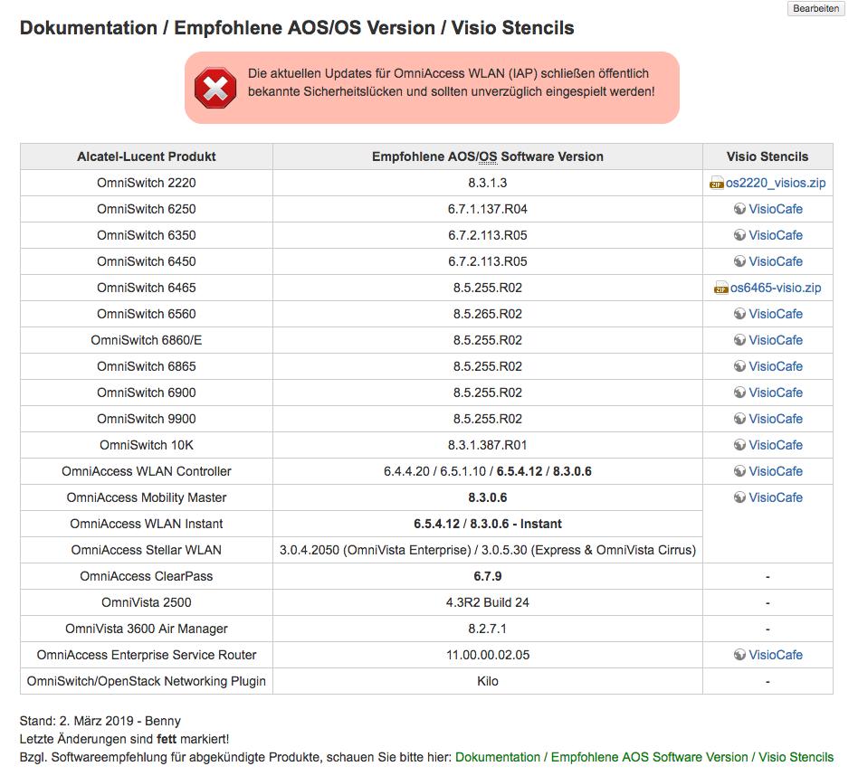This screenshot has width=858, height=776.
Task: Click the red X warning icon
Action: [x=215, y=88]
